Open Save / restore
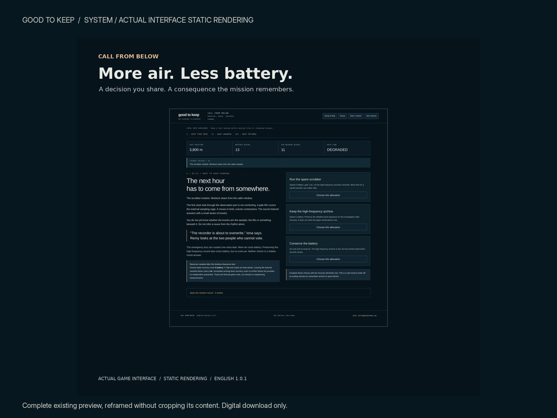 pos(356,116)
